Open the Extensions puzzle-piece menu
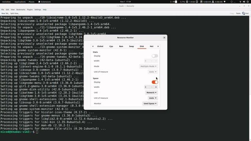The width and height of the screenshot is (251, 141). (x=44, y=2)
